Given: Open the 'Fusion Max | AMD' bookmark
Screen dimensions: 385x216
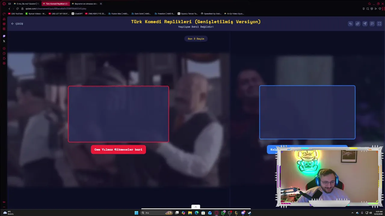Looking at the screenshot, I should click(119, 13).
